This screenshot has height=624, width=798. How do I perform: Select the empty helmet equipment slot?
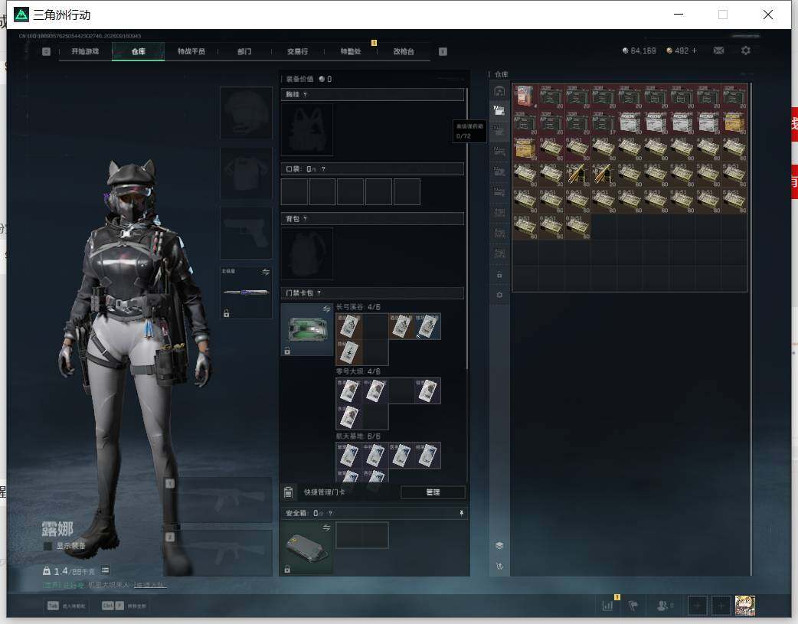(246, 113)
